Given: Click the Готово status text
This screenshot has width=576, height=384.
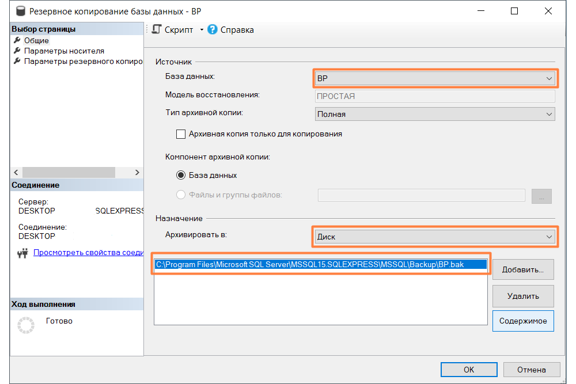Looking at the screenshot, I should [x=59, y=321].
